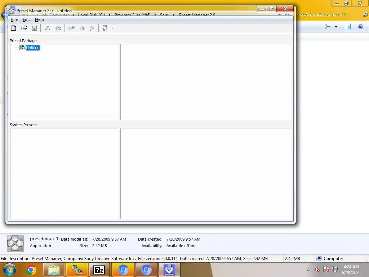Click the Available offline text
Screen dimensions: 369x277
tap(182, 246)
